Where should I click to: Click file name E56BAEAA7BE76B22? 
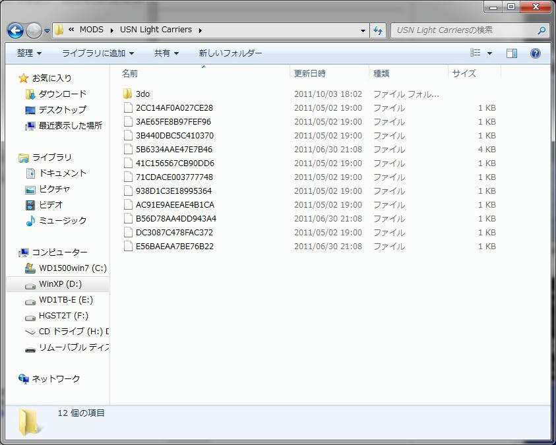coord(175,247)
